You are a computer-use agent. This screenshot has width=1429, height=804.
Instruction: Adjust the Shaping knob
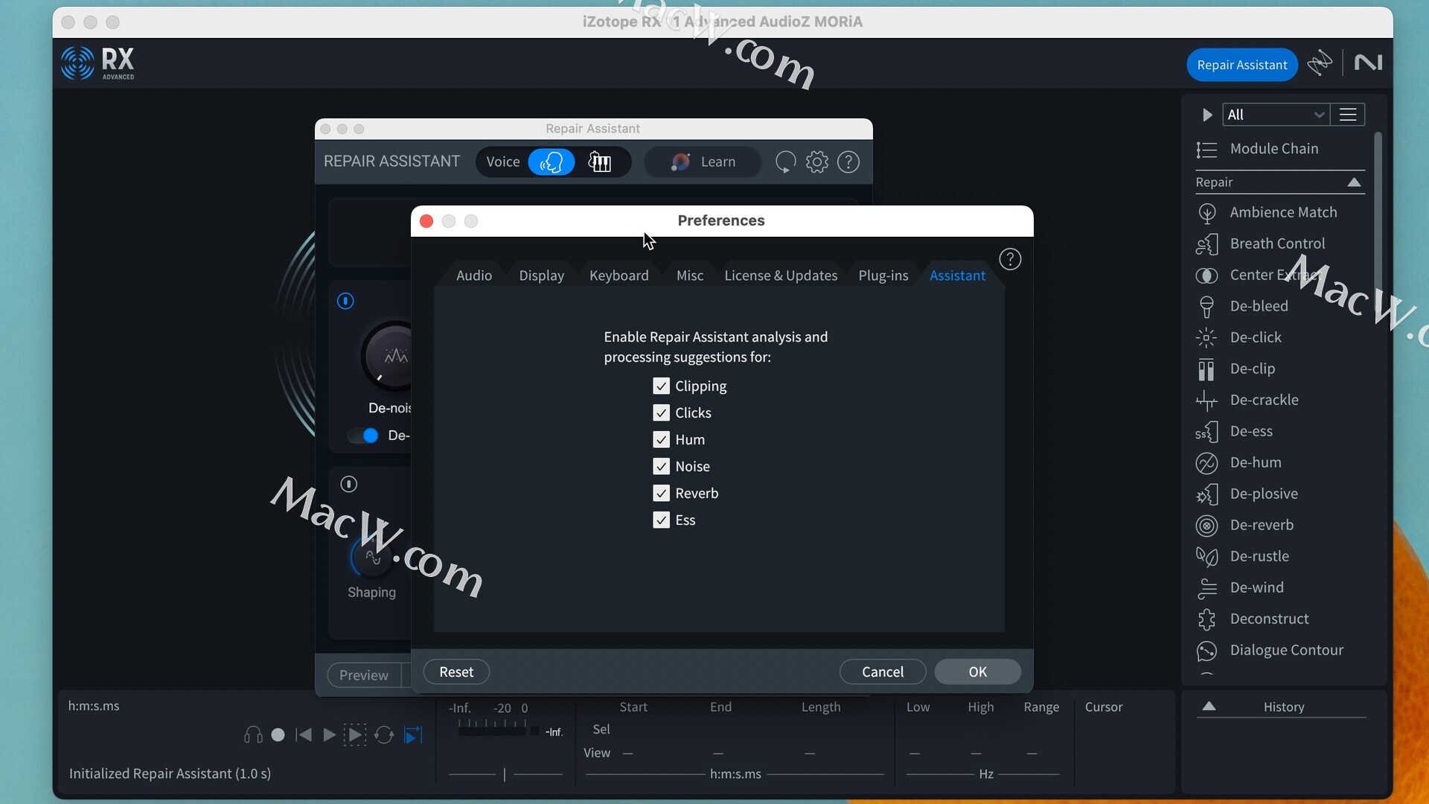pyautogui.click(x=371, y=557)
